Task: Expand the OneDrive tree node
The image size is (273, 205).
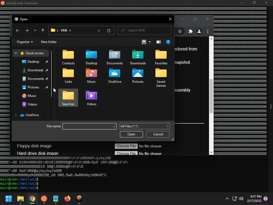Action: [16, 115]
